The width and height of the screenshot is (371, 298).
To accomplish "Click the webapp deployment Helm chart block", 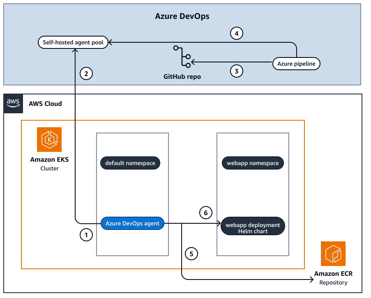I will 253,226.
